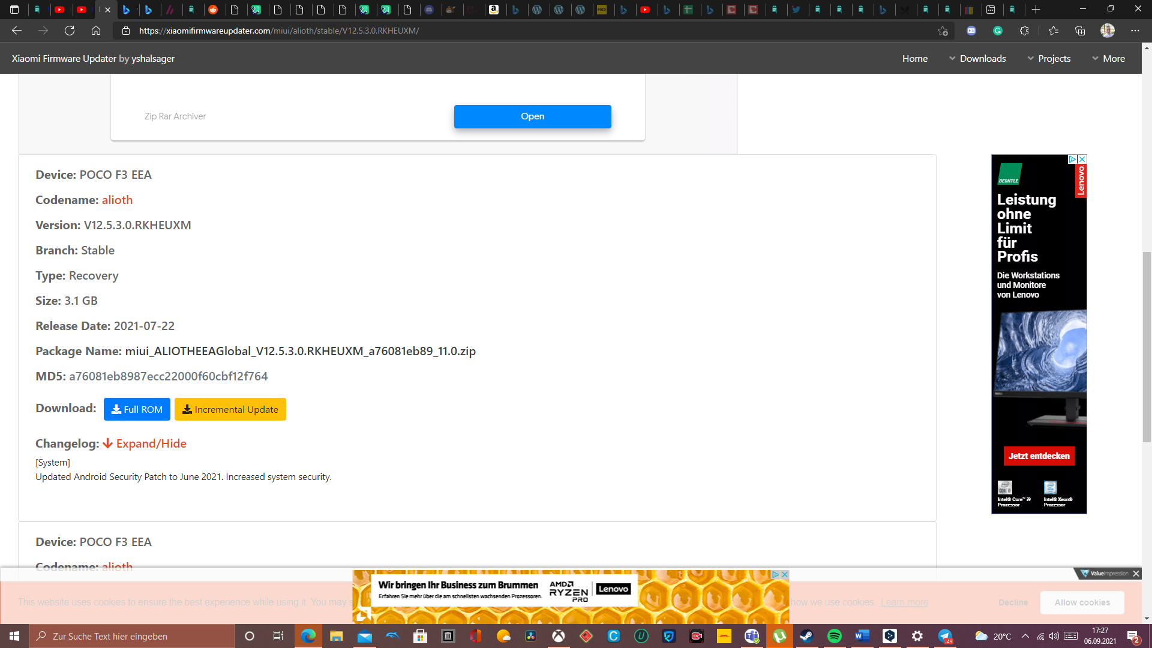Open the Collections icon
1152x648 pixels.
coord(1080,31)
